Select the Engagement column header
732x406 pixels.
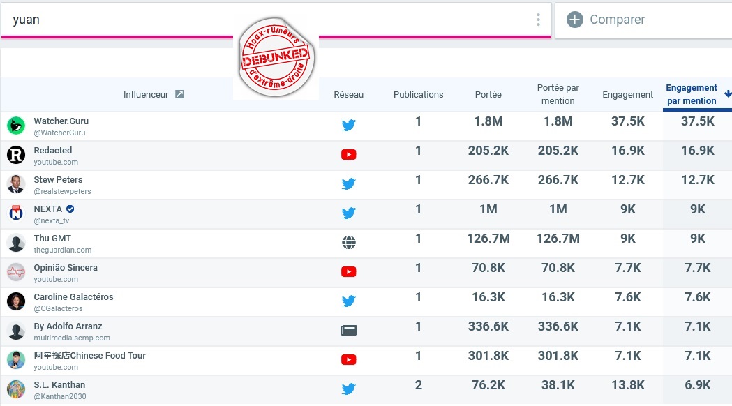627,94
